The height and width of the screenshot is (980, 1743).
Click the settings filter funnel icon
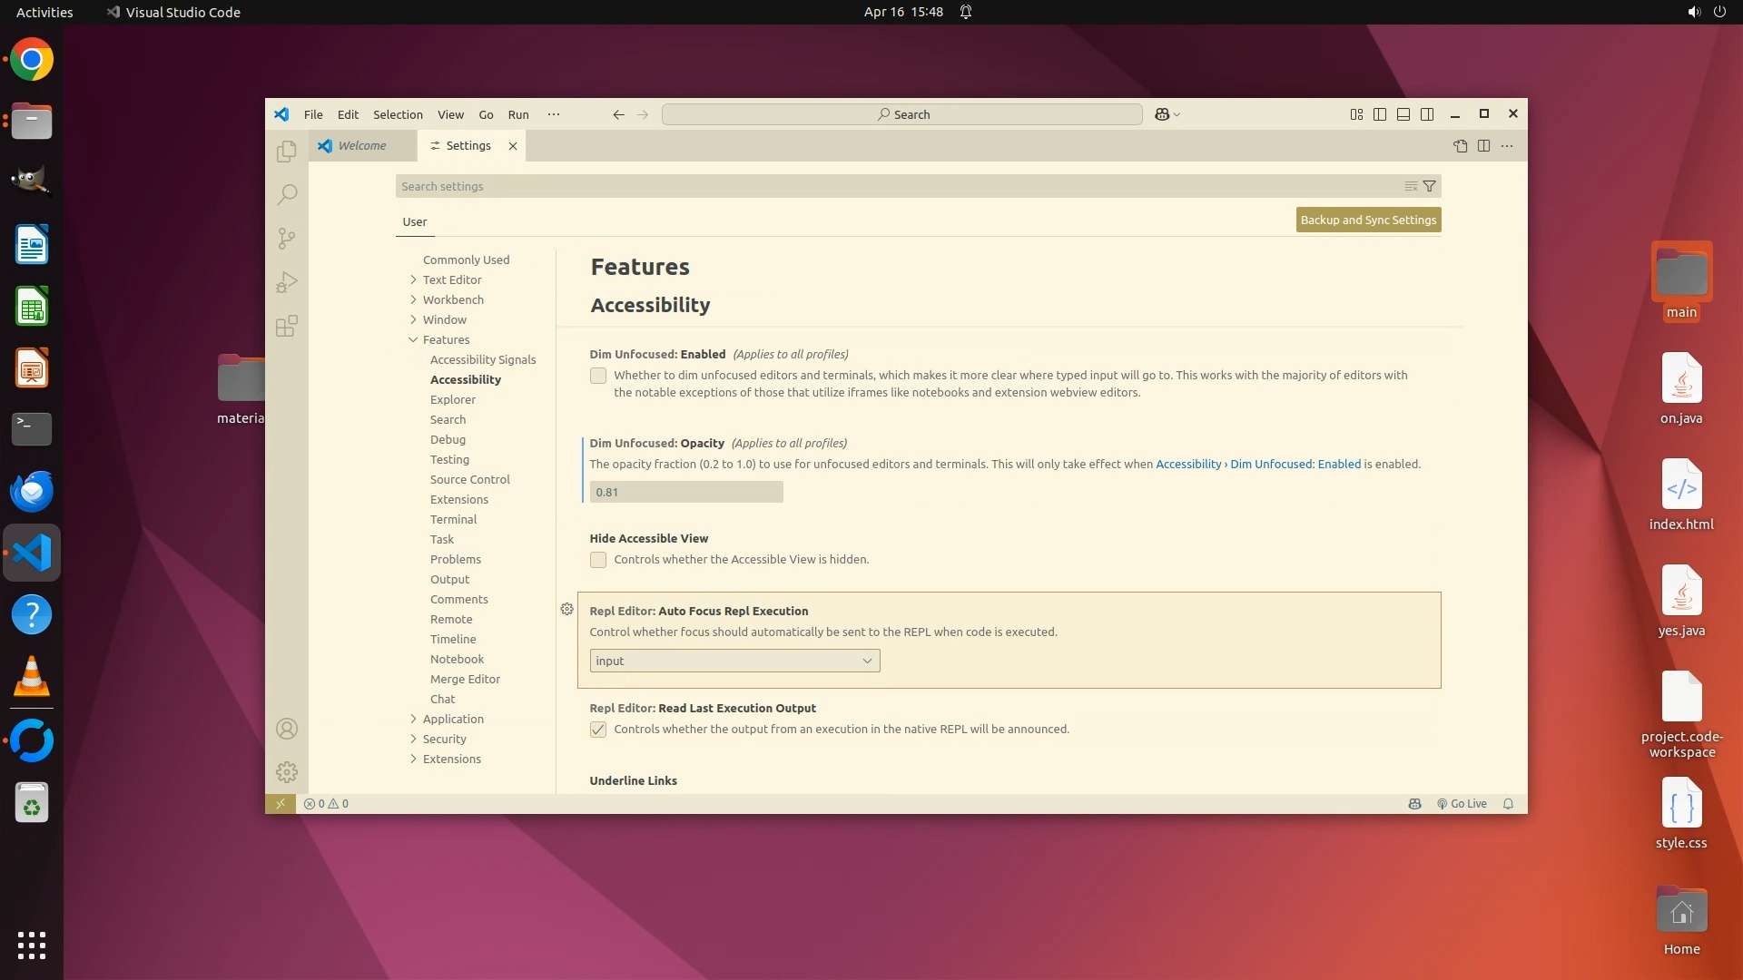point(1429,186)
